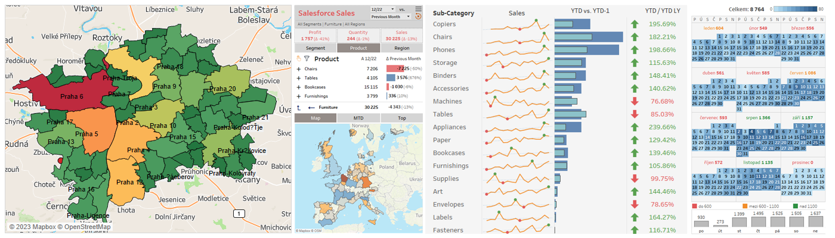Click the red 'do 600' legend swatch
The width and height of the screenshot is (835, 238).
[695, 205]
